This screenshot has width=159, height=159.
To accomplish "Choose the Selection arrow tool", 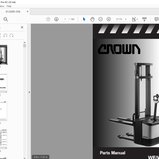I will [x=84, y=19].
